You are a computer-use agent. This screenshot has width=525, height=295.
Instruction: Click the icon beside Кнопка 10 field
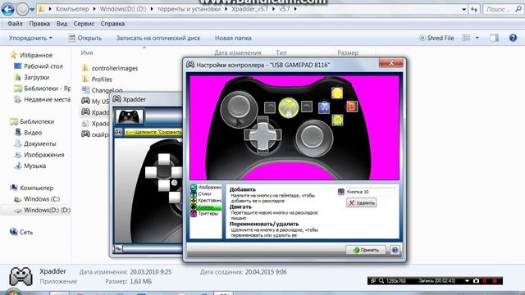[341, 192]
